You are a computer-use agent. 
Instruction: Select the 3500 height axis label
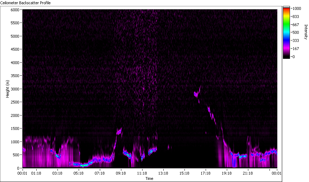coord(15,76)
